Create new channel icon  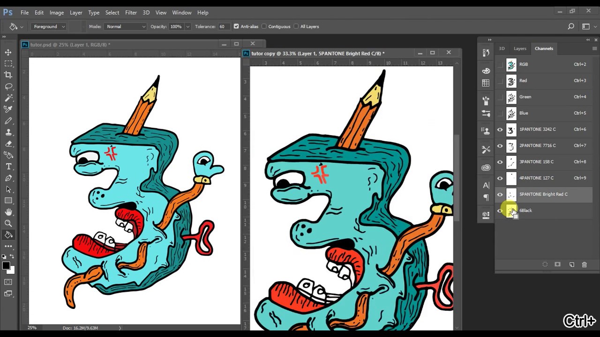pyautogui.click(x=571, y=264)
